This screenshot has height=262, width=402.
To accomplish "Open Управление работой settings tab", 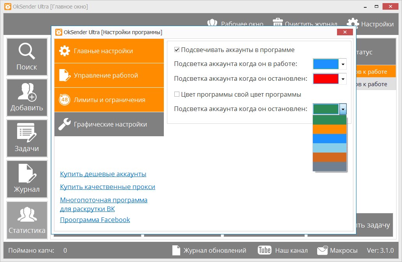I will tap(109, 75).
